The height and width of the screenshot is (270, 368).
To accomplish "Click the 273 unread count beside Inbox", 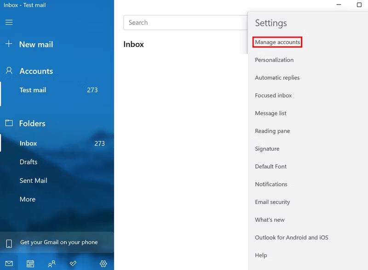I will [99, 143].
